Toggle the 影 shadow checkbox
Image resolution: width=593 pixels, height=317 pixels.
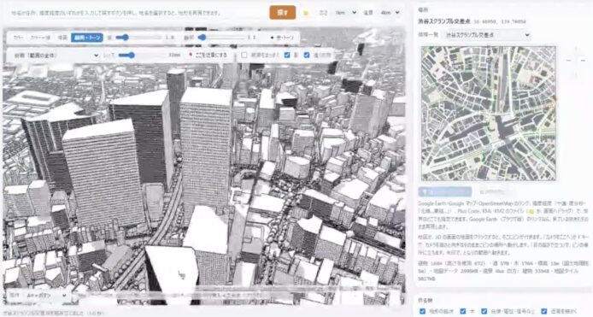[287, 56]
